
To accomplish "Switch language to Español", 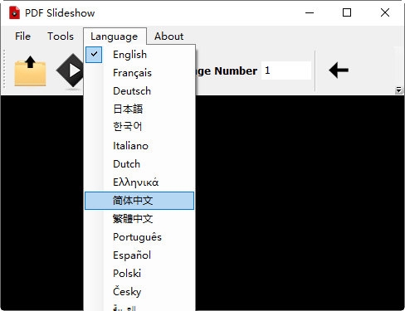I will (139, 255).
